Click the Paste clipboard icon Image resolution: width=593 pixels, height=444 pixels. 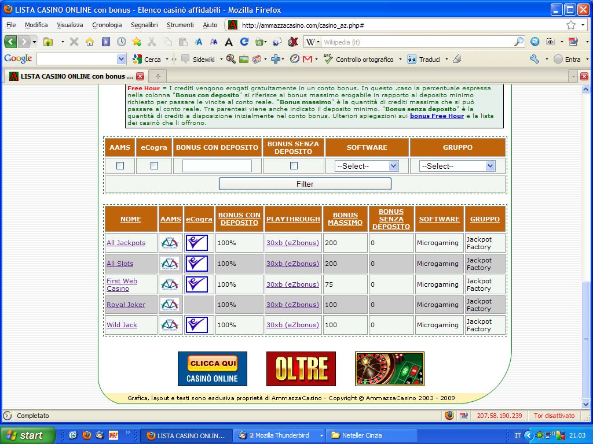pyautogui.click(x=183, y=42)
